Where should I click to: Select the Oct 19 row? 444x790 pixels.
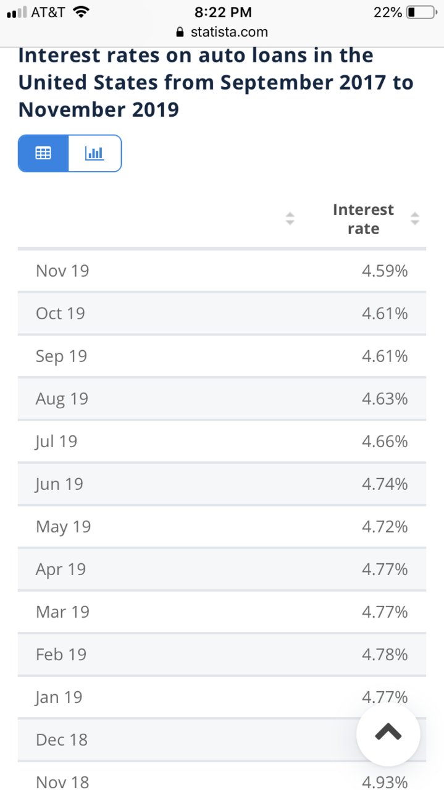pos(222,313)
